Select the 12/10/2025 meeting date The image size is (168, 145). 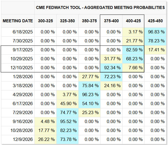click(x=22, y=68)
